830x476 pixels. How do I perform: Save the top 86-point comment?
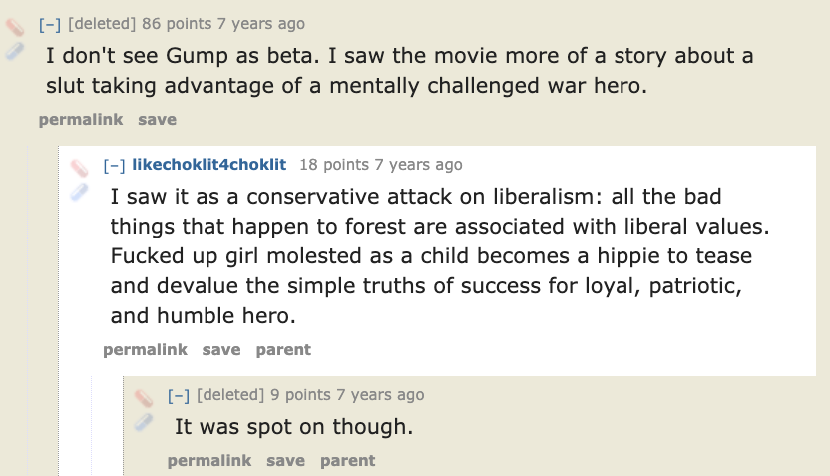(x=158, y=120)
